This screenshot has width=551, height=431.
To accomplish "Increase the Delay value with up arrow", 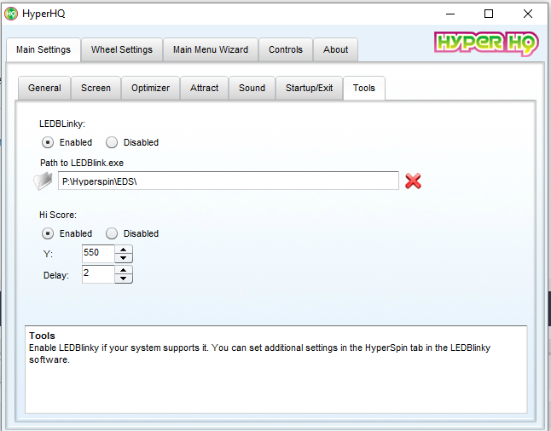I will click(x=124, y=270).
